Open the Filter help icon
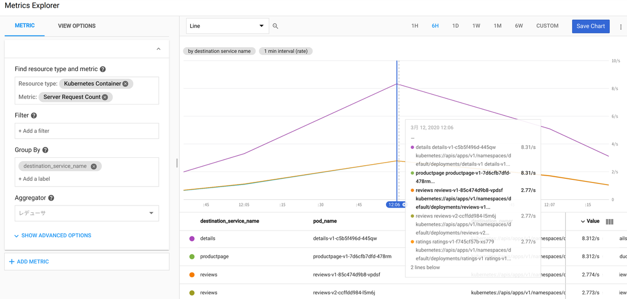Screen dimensions: 627x299 pyautogui.click(x=34, y=116)
